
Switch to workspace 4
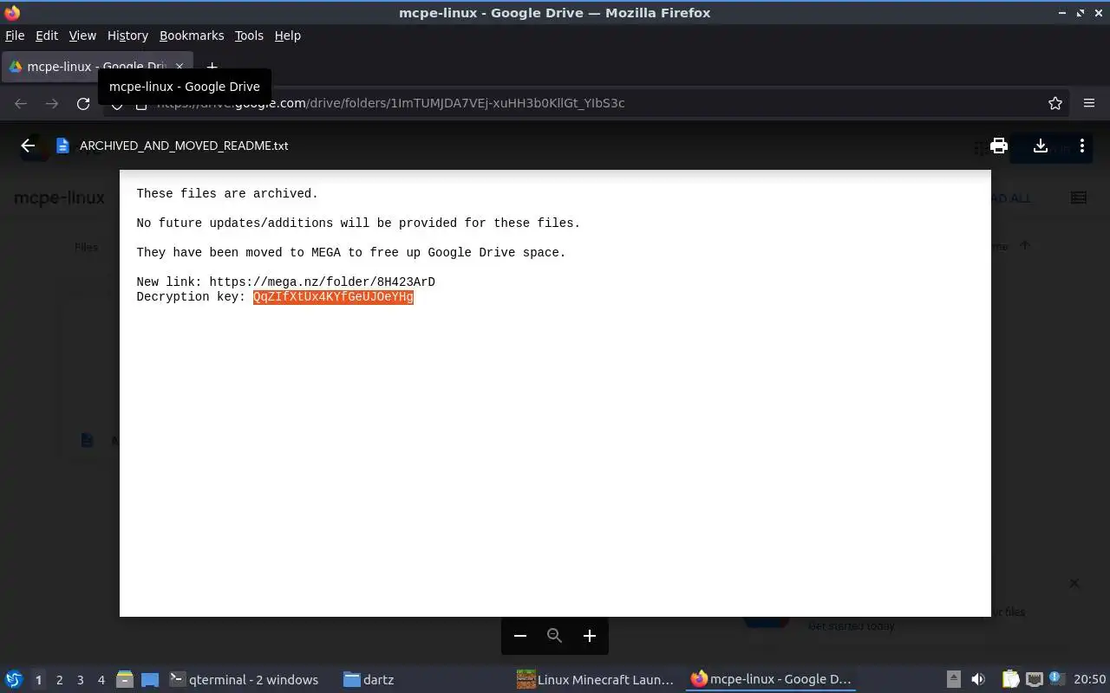pyautogui.click(x=101, y=680)
